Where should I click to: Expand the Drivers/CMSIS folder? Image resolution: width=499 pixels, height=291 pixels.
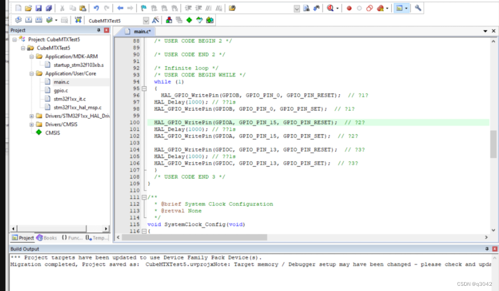point(31,125)
